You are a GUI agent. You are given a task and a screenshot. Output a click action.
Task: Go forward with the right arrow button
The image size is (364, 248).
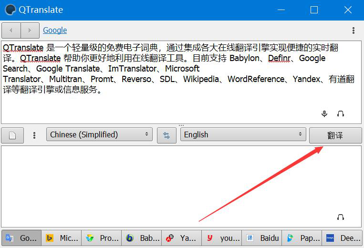[x=30, y=31]
